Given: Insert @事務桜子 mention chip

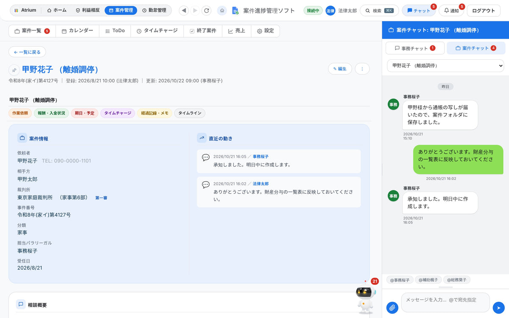Looking at the screenshot, I should pos(400,280).
